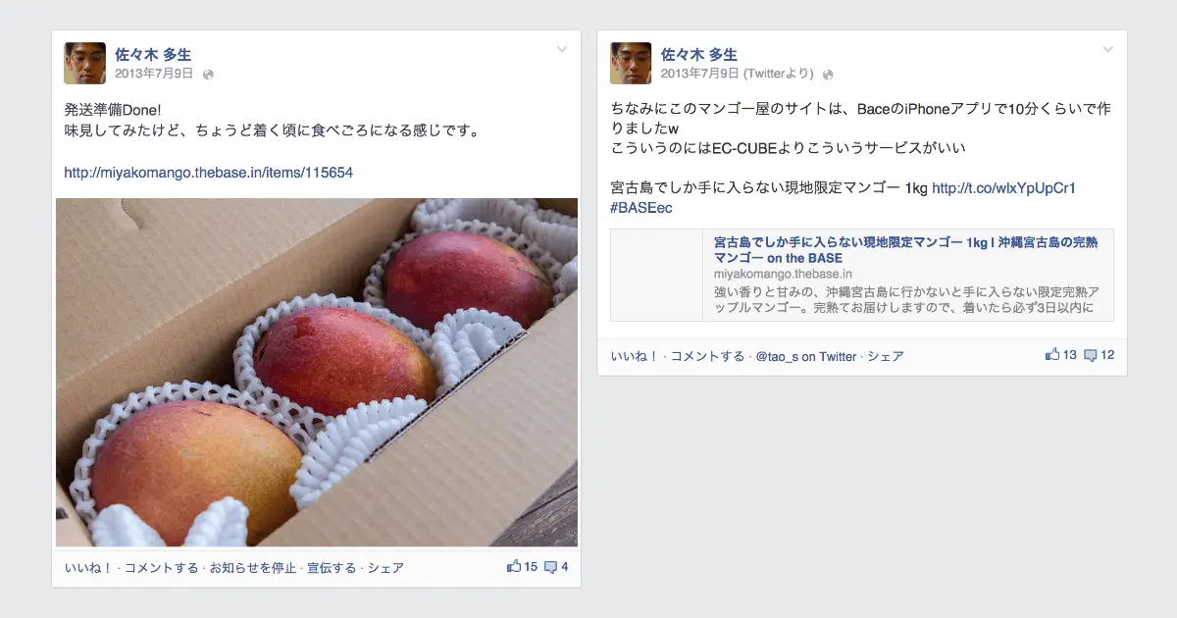Click the globe privacy icon on Twitter post
The height and width of the screenshot is (618, 1177).
(829, 74)
